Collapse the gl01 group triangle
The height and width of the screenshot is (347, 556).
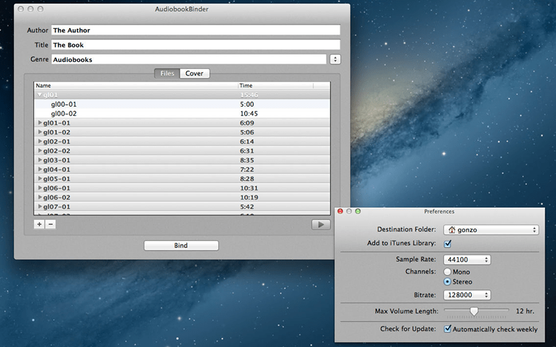tap(40, 94)
